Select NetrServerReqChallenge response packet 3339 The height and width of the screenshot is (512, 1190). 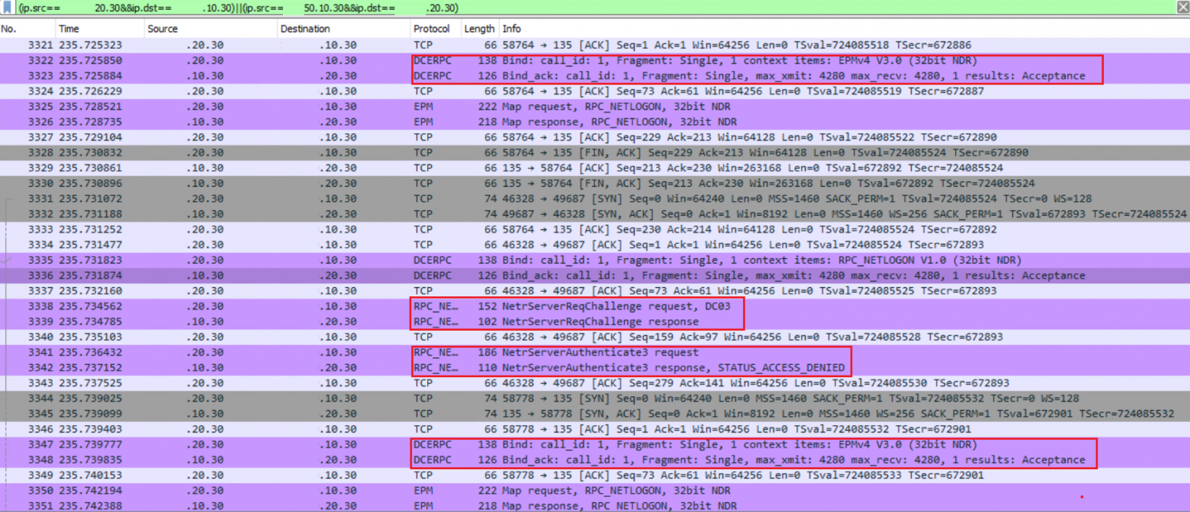pyautogui.click(x=595, y=322)
